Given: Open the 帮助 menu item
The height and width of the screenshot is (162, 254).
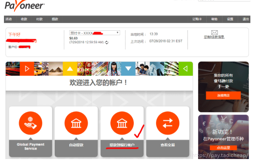Looking at the screenshot, I should click(x=214, y=19).
